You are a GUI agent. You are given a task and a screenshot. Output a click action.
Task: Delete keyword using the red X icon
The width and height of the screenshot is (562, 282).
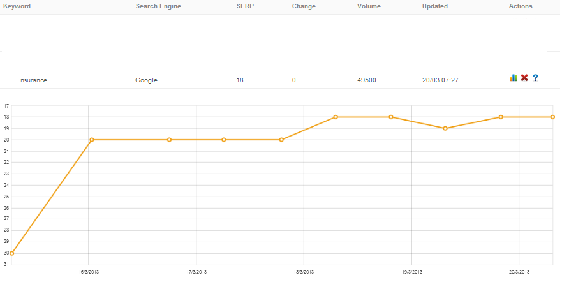tap(524, 77)
